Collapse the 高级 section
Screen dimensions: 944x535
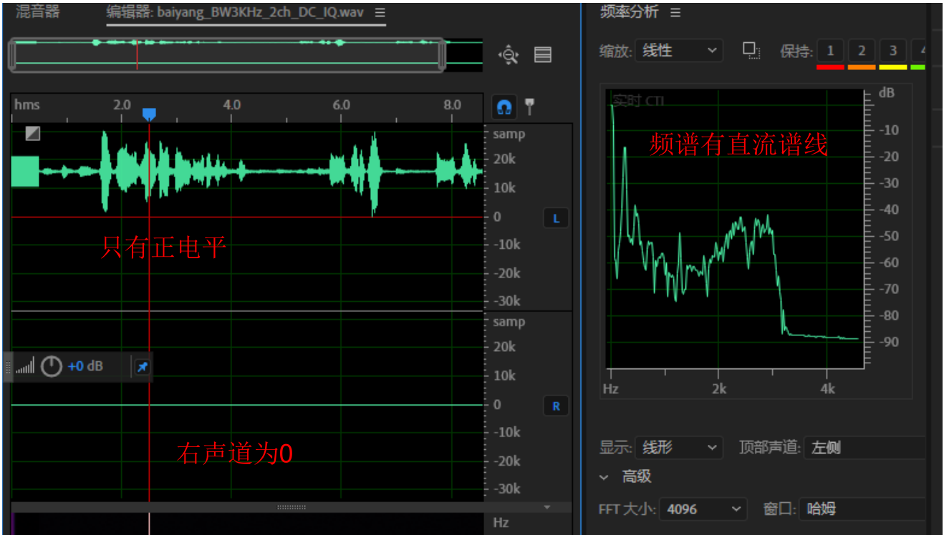(605, 477)
